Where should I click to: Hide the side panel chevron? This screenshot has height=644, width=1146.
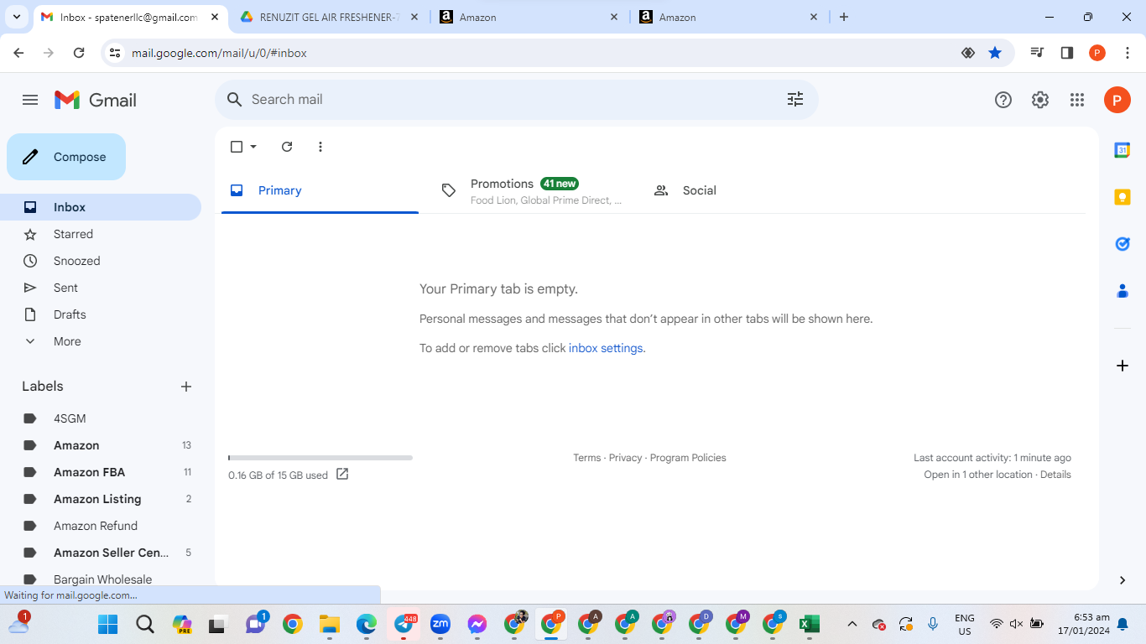[1123, 580]
